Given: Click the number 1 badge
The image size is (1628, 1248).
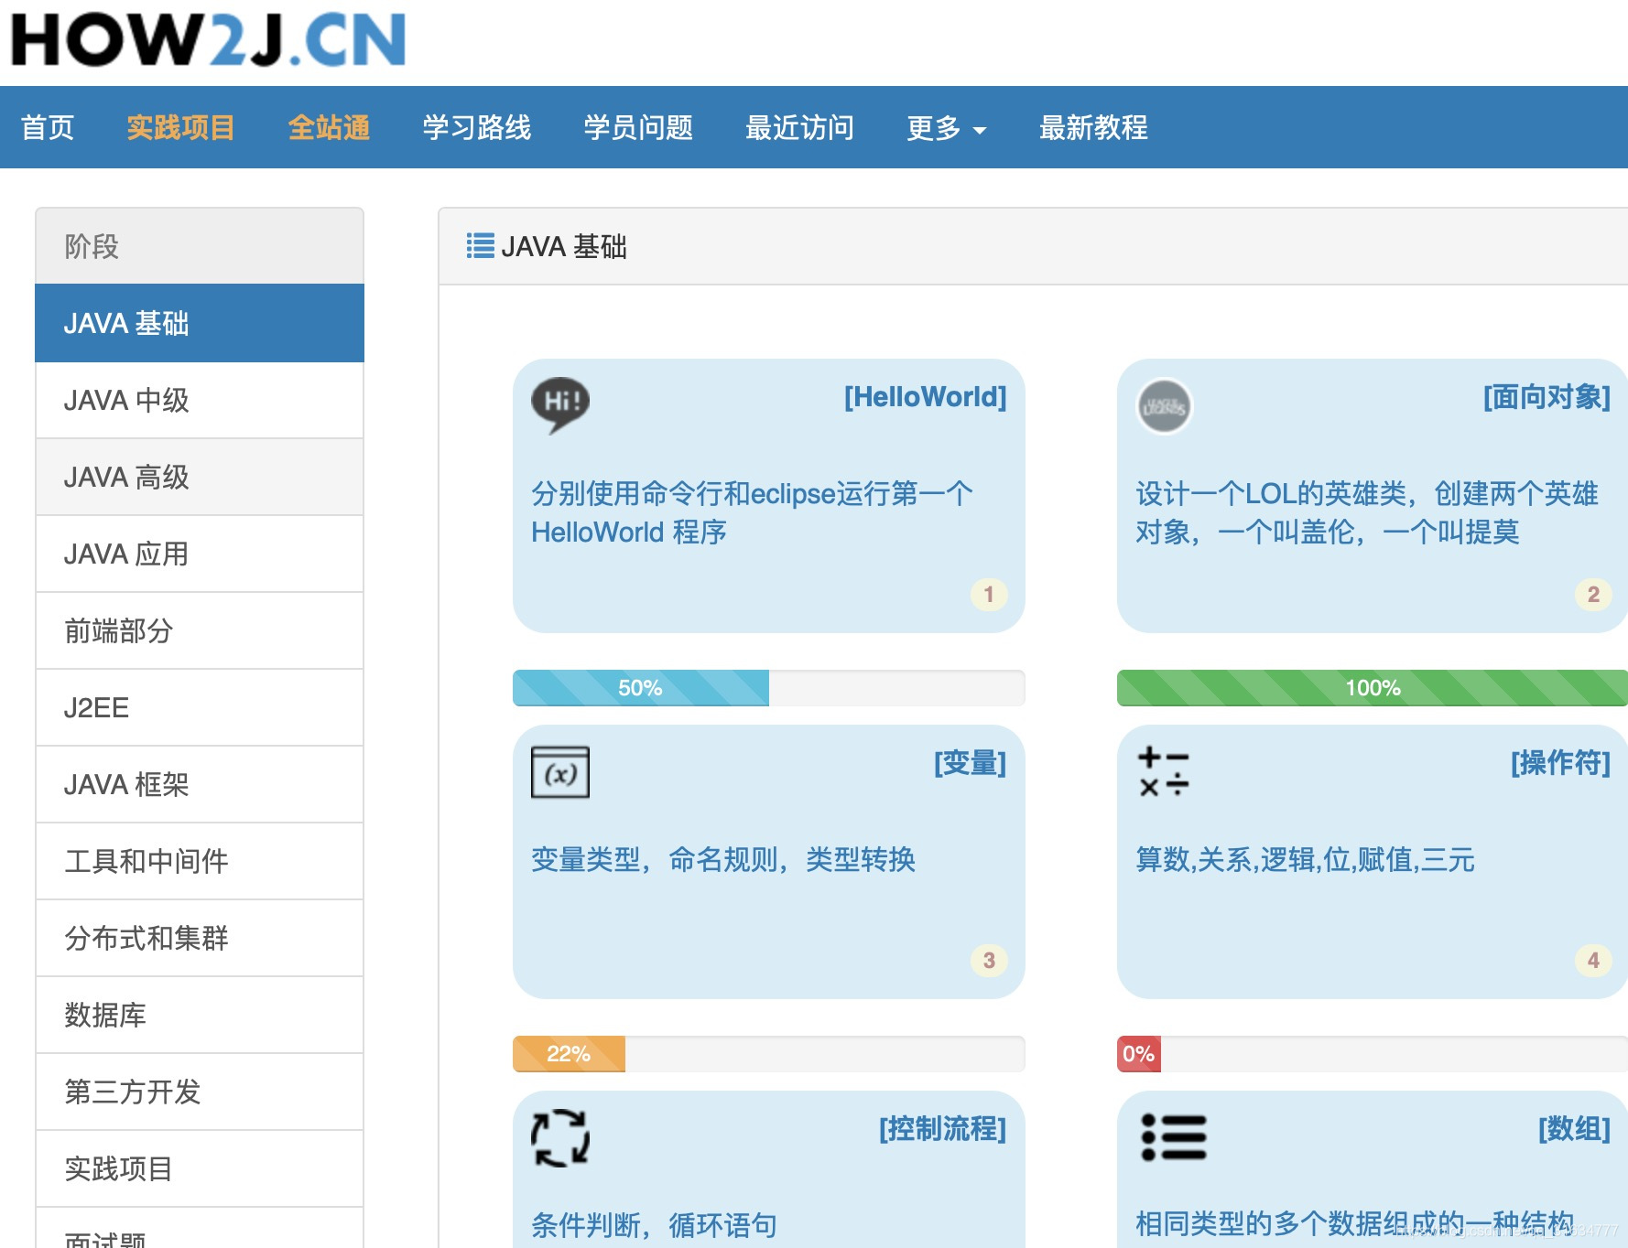Looking at the screenshot, I should [989, 595].
